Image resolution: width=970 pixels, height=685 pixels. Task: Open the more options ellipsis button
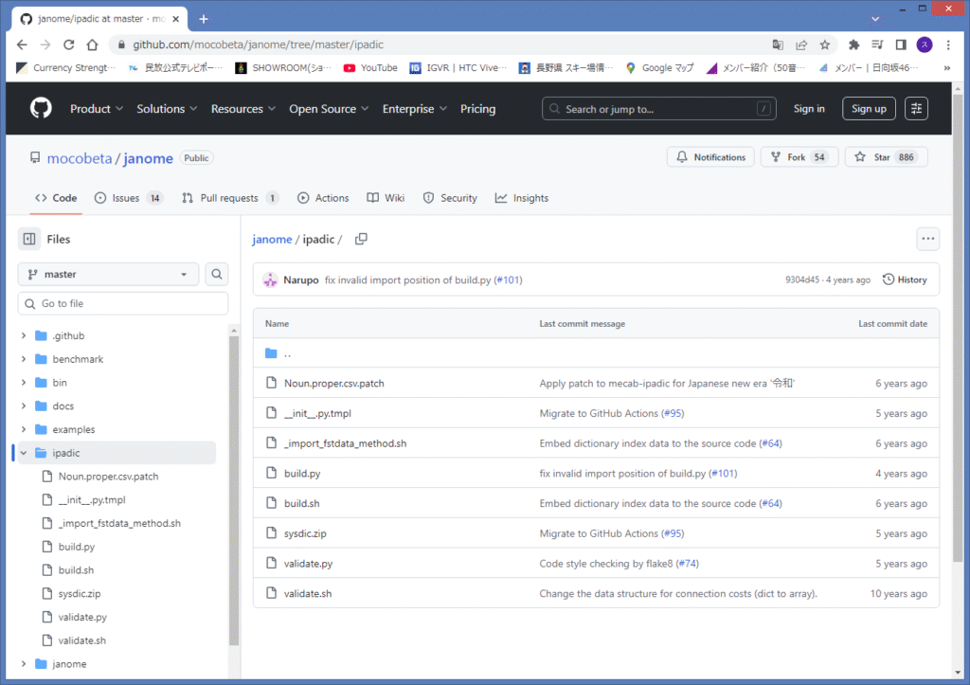click(x=927, y=240)
